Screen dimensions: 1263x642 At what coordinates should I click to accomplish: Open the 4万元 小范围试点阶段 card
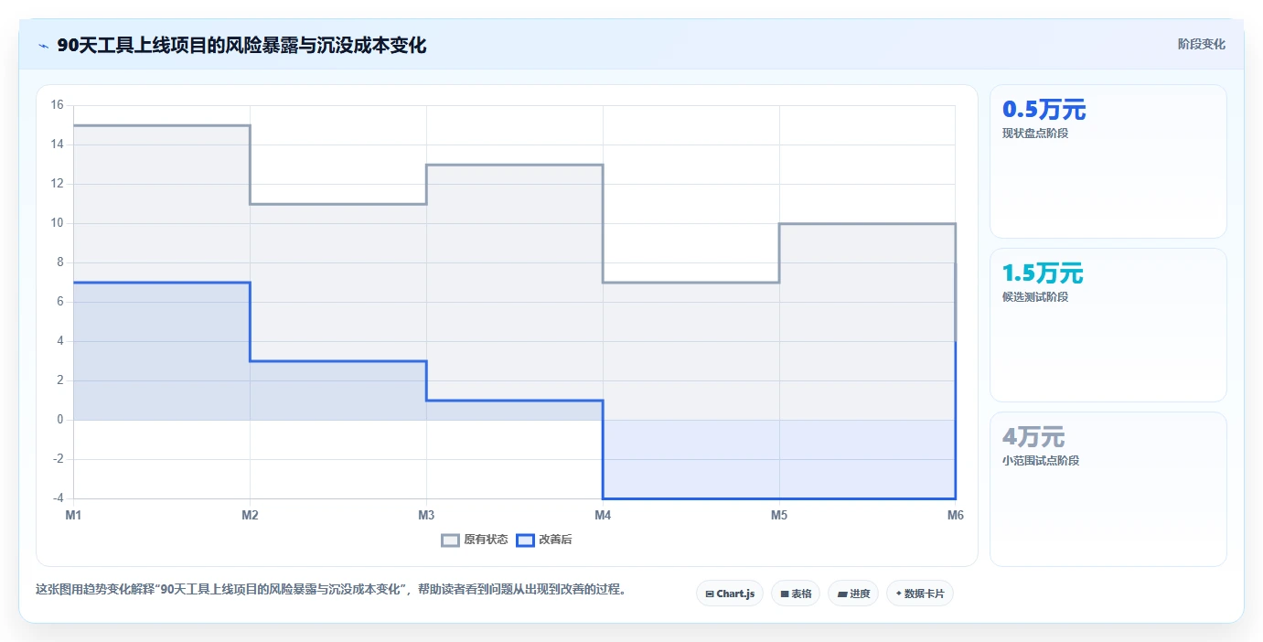point(1108,489)
